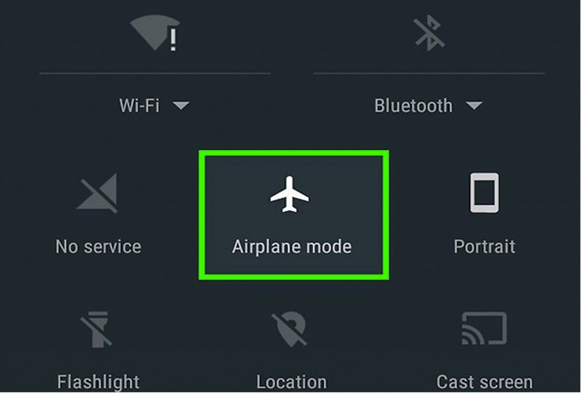Screen dimensions: 581x393
Task: Tap the Portrait rotation label
Action: (485, 247)
